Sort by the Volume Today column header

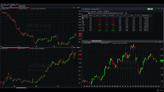pos(145,16)
